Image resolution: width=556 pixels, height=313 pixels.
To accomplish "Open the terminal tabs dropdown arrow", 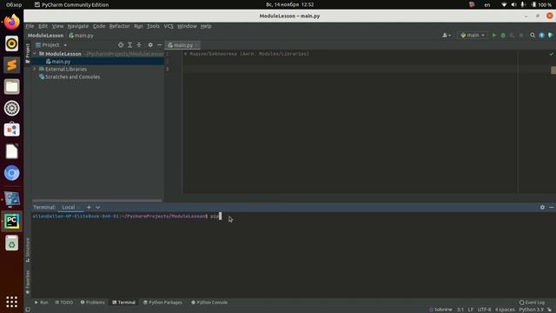I will pyautogui.click(x=98, y=207).
